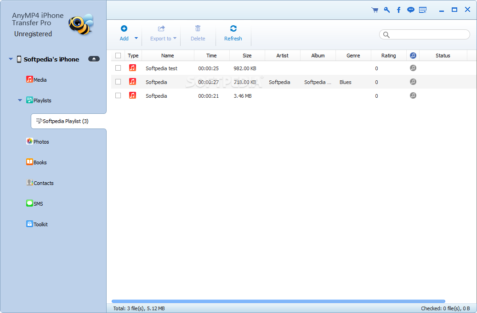Sort by the Album column header

[x=318, y=56]
